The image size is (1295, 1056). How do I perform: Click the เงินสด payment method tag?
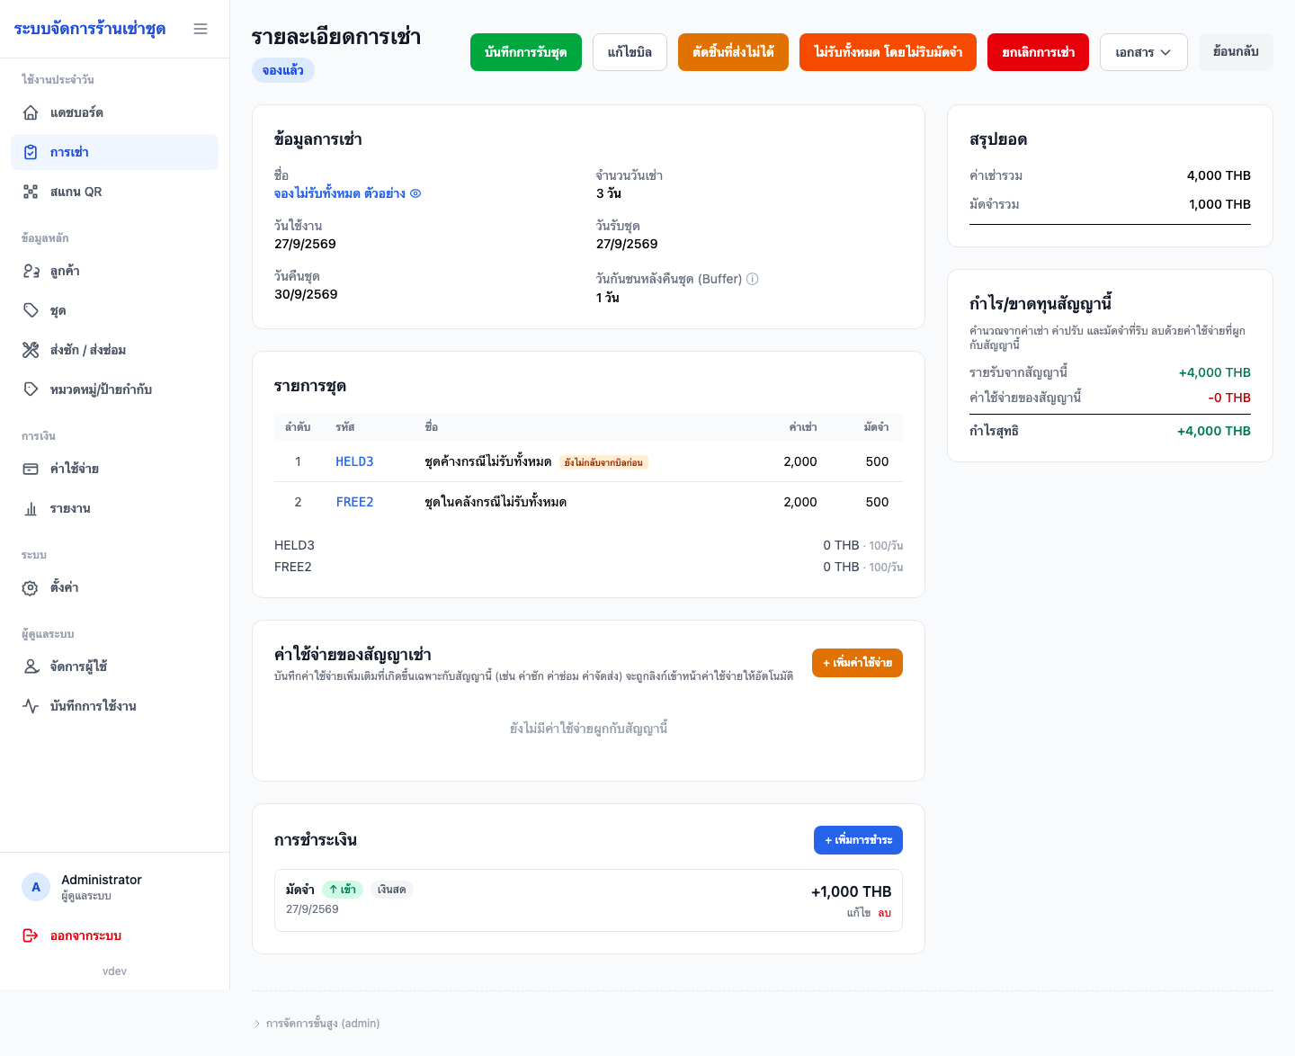392,890
